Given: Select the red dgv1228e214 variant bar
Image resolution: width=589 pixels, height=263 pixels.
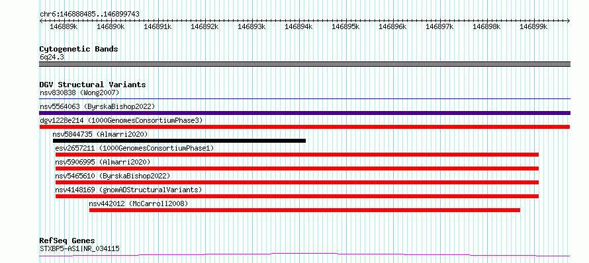Looking at the screenshot, I should [304, 127].
